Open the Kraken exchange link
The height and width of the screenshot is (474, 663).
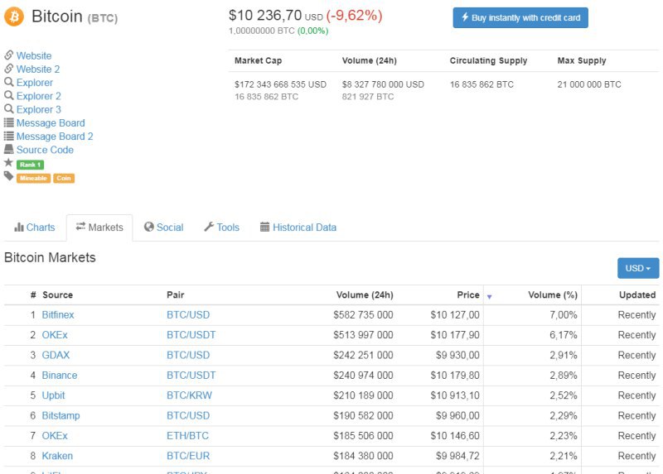[x=57, y=456]
